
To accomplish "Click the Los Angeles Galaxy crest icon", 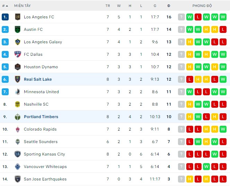I will [x=18, y=42].
